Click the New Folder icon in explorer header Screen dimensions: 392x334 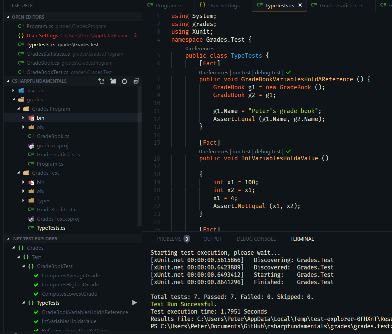[x=113, y=81]
